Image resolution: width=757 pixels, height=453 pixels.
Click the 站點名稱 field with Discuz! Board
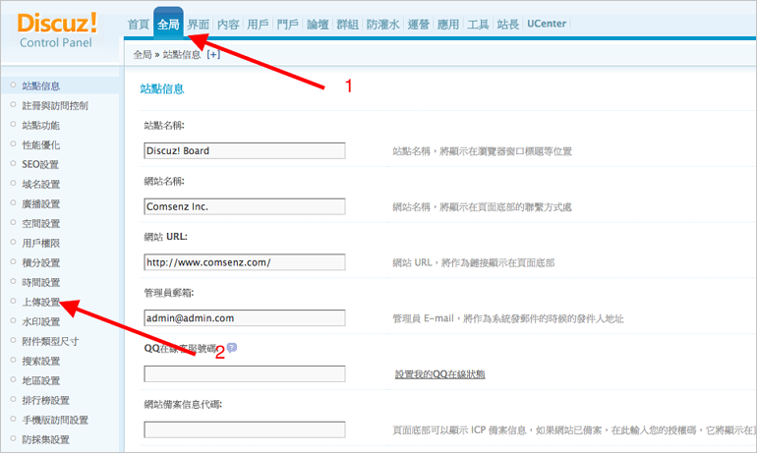245,150
